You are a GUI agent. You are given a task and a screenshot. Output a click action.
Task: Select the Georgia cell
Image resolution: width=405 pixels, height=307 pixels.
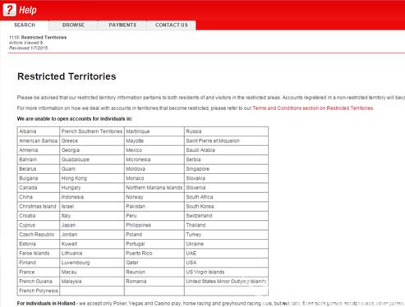click(92, 150)
